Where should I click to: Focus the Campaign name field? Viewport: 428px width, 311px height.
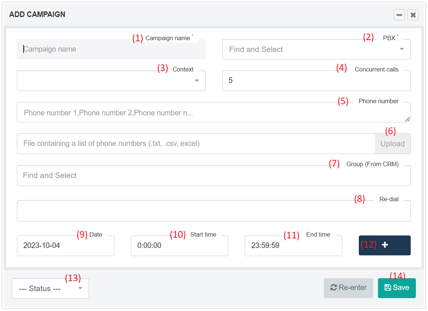tap(110, 49)
